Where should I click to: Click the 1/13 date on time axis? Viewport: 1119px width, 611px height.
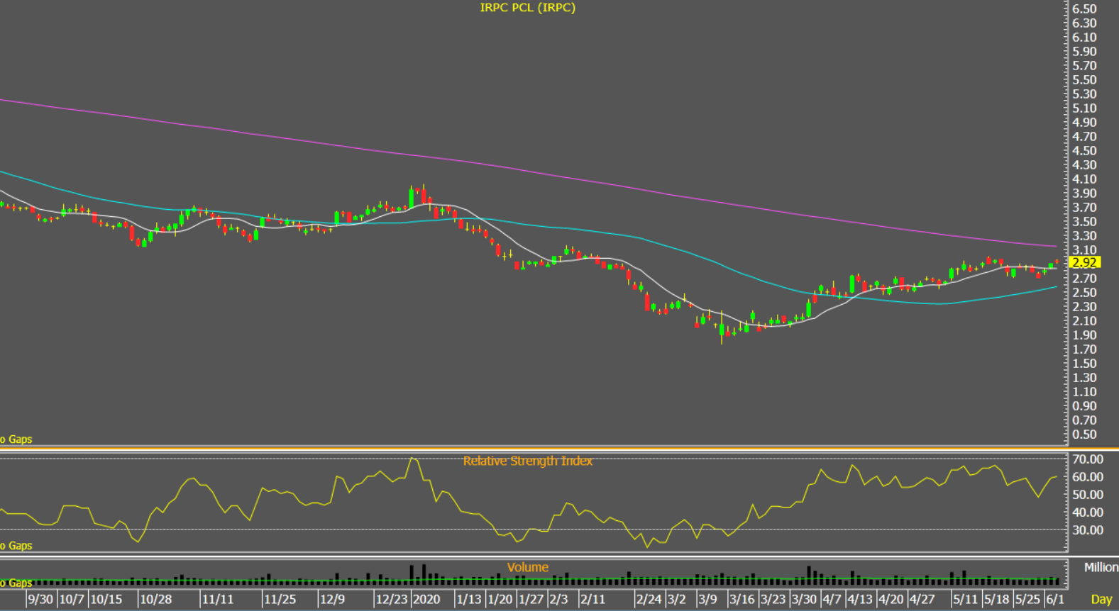pos(468,600)
